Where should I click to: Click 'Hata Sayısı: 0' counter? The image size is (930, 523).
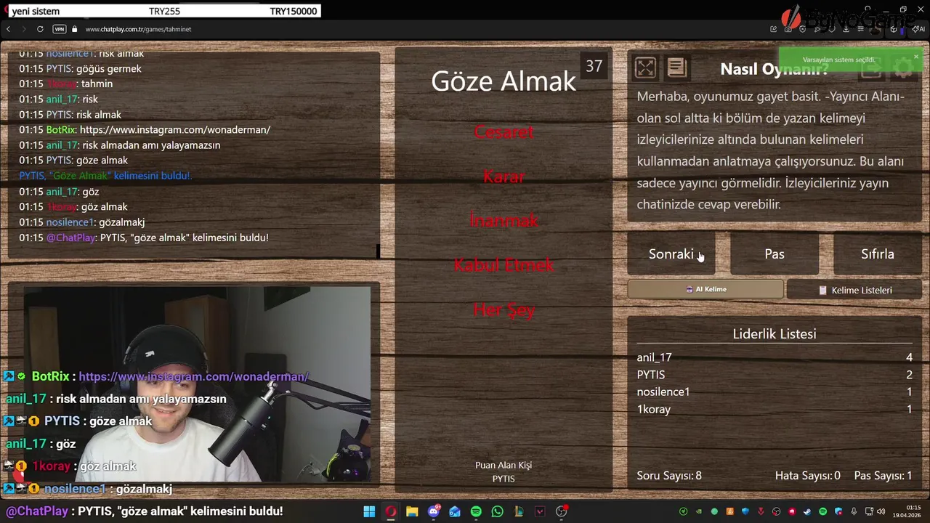pyautogui.click(x=808, y=476)
